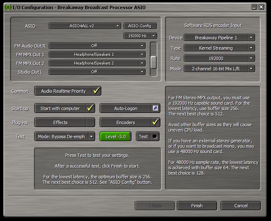This screenshot has width=271, height=221.
Task: Open the Studio Out L dropdown
Action: [97, 72]
